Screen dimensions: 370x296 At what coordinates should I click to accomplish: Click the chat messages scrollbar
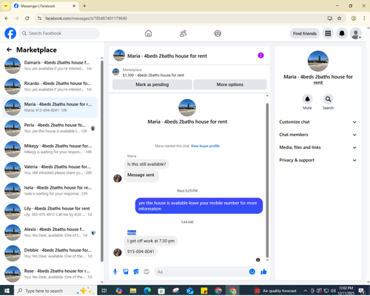(267, 180)
